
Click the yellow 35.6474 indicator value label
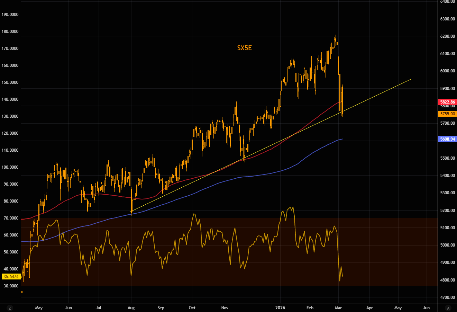[x=10, y=276]
